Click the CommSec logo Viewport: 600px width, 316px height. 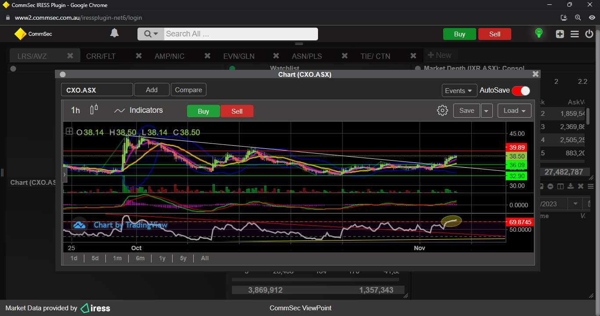pyautogui.click(x=33, y=34)
